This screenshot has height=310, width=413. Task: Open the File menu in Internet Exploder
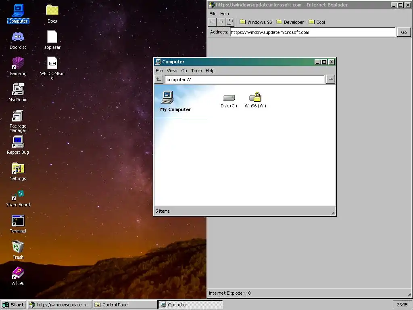coord(213,14)
